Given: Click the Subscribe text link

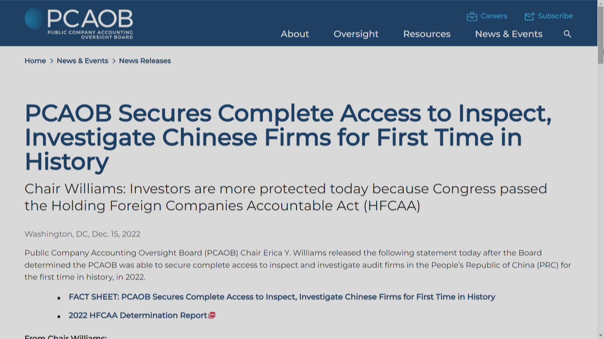Looking at the screenshot, I should pyautogui.click(x=556, y=16).
